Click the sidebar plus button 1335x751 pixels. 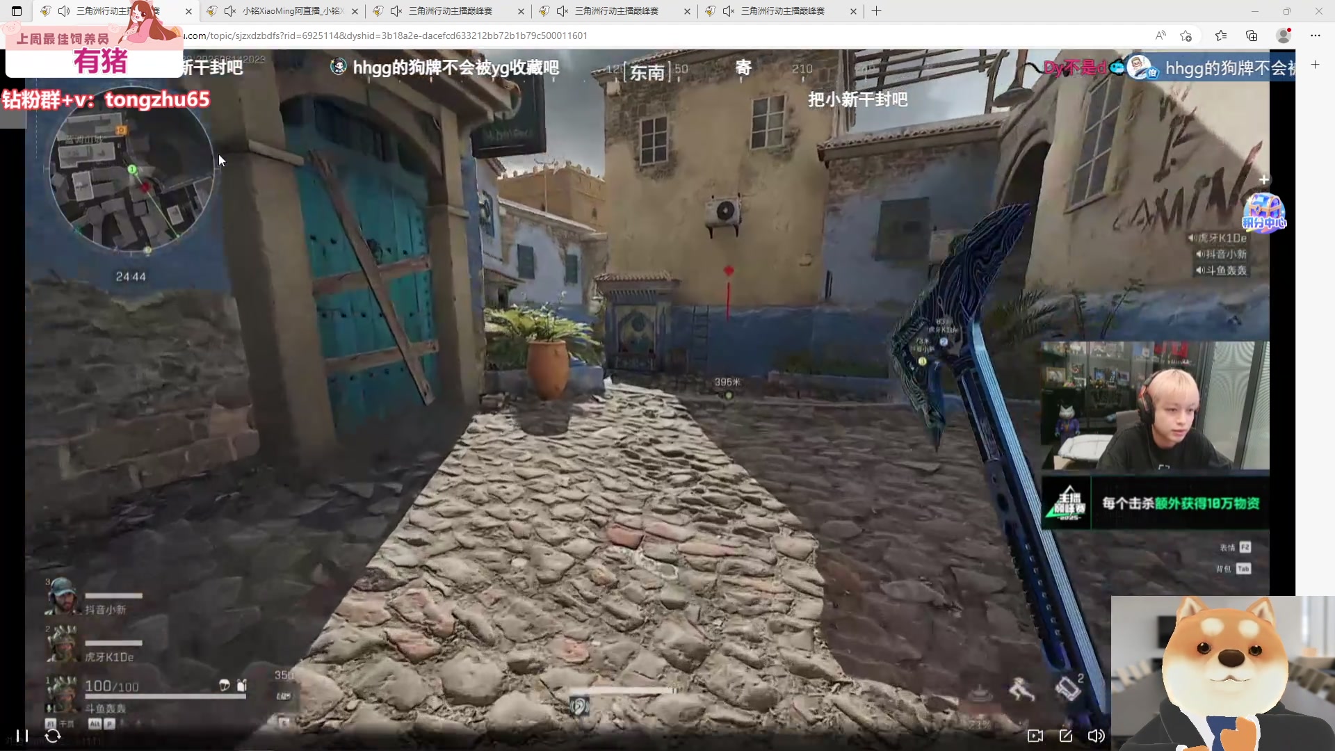1315,64
